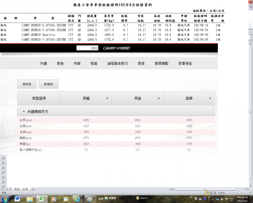This screenshot has width=253, height=203.
Task: Click the 100% zoom level indicator
Action: click(x=221, y=193)
